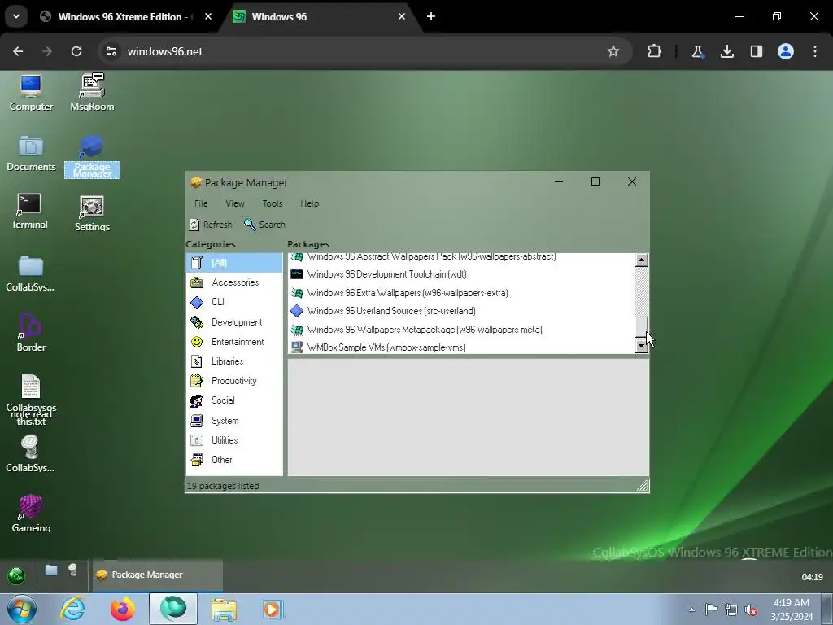Select the Social category

point(233,400)
